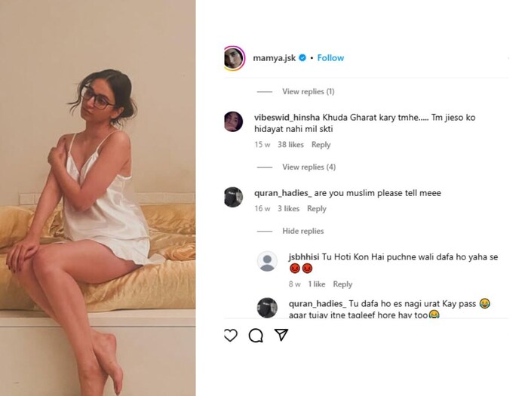Click the post photo
This screenshot has width=528, height=396.
click(x=98, y=198)
